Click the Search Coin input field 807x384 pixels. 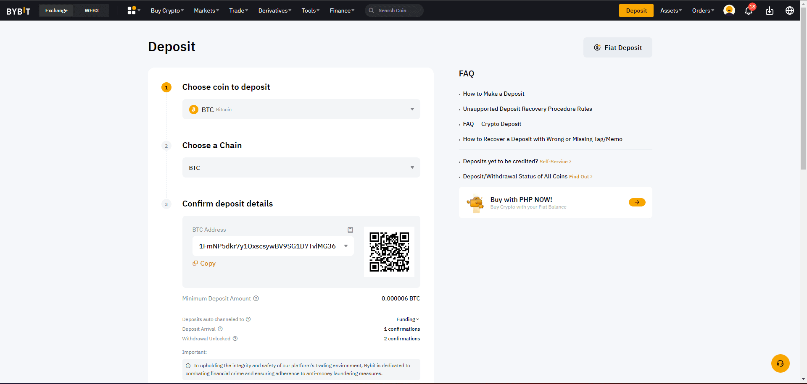tap(394, 10)
